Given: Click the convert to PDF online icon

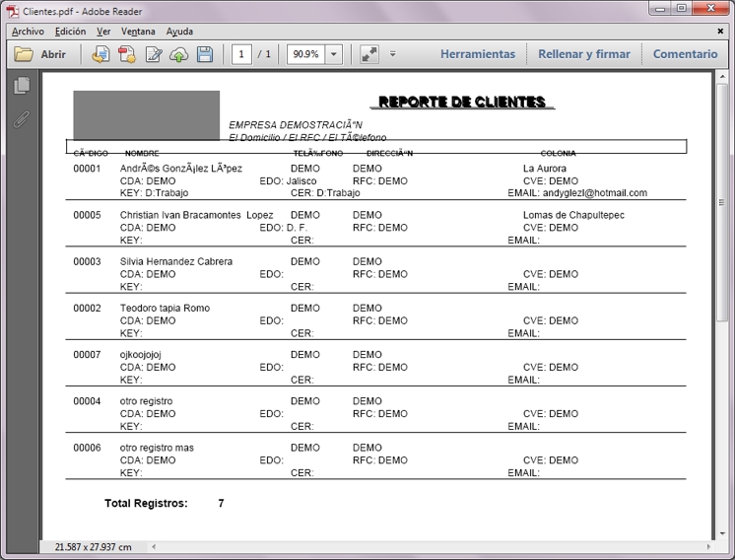Looking at the screenshot, I should pos(100,54).
